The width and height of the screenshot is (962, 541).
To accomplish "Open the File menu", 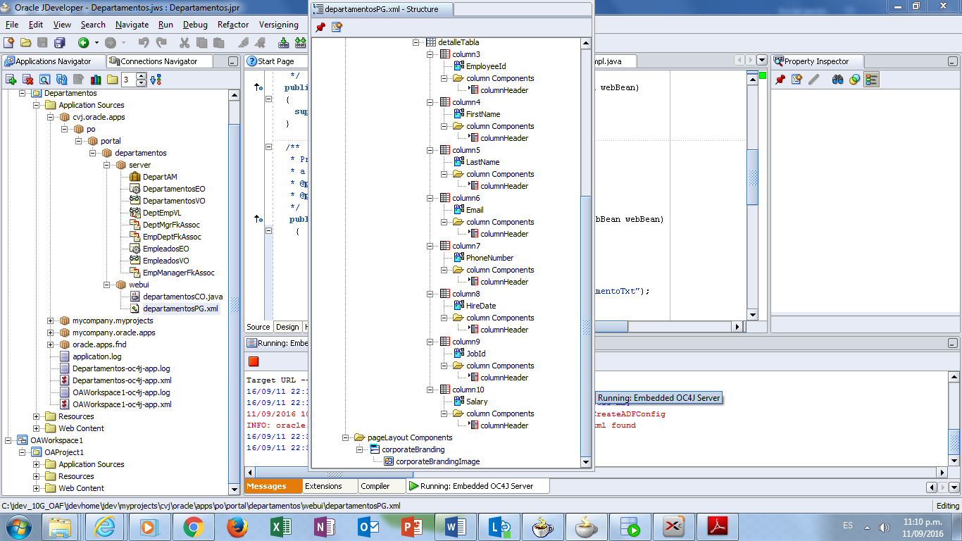I will tap(12, 25).
